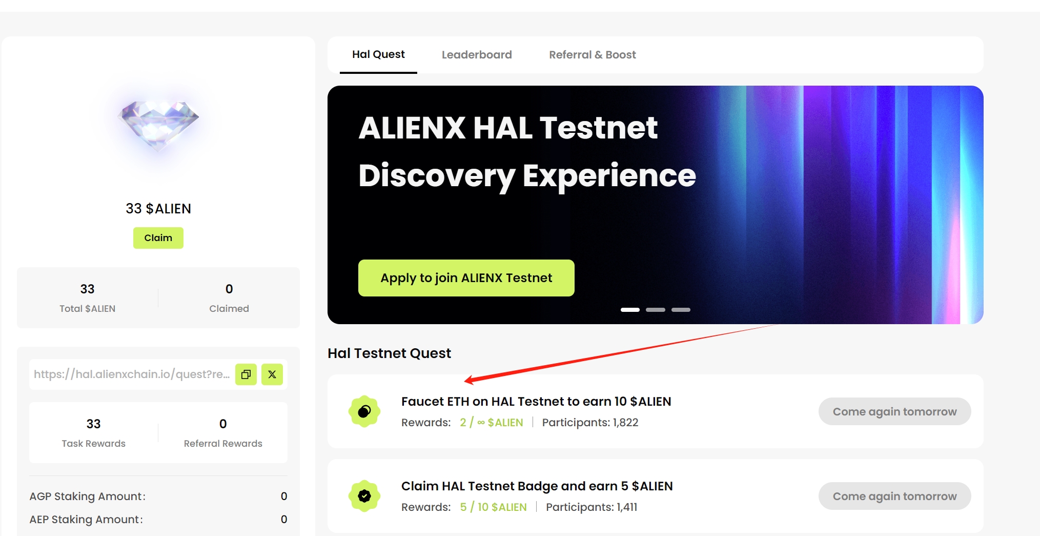Switch to the Hal Quest tab
This screenshot has height=536, width=1040.
(x=378, y=54)
